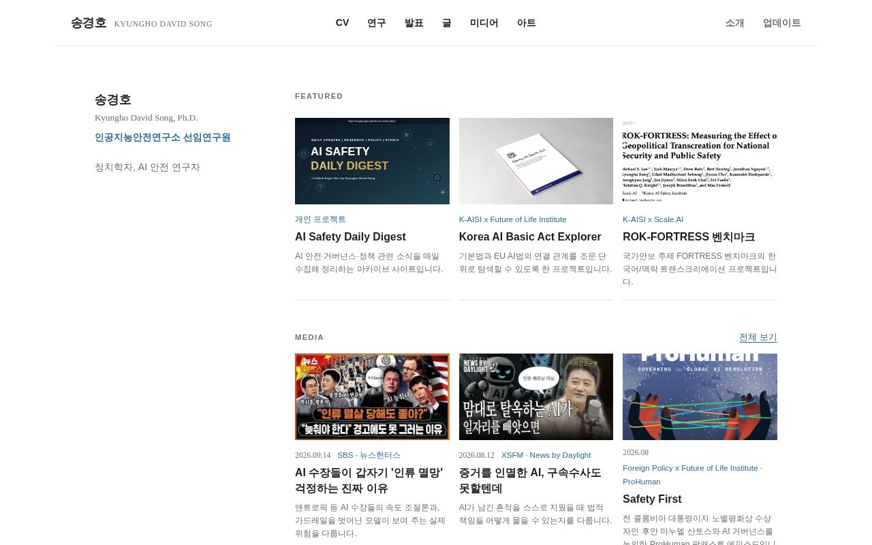Click the SBS · 뉴스헌터스 source label

pyautogui.click(x=369, y=455)
